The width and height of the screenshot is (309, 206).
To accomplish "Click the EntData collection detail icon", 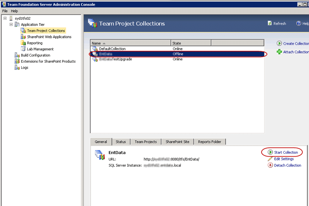I will 100,155.
